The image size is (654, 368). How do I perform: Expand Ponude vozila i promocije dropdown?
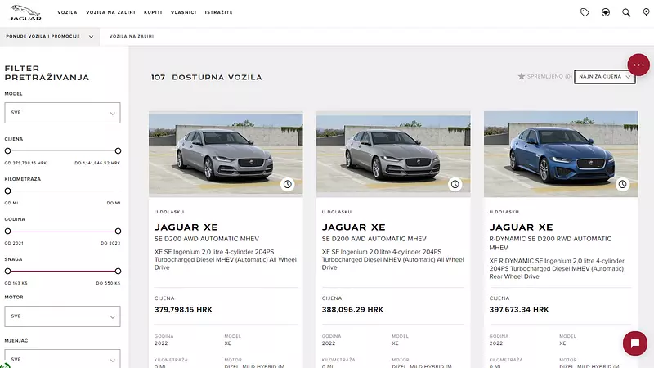click(x=50, y=36)
